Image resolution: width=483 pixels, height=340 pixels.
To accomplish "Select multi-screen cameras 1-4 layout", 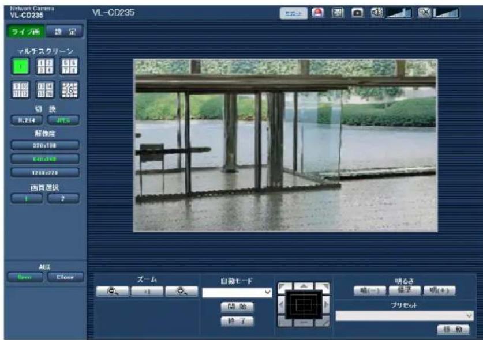I will (45, 66).
